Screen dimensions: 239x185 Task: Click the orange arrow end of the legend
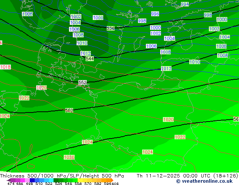(112, 180)
